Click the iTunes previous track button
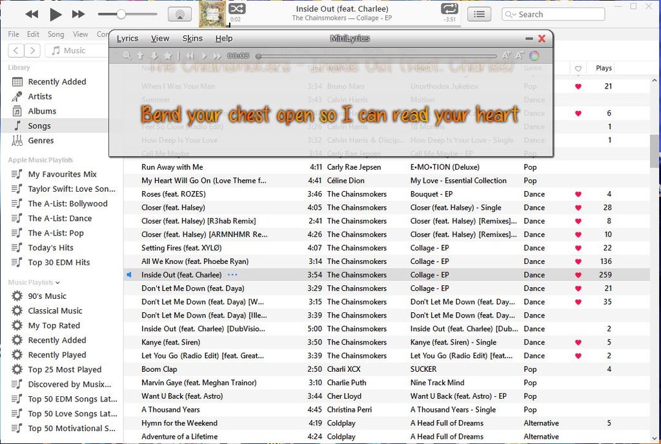 tap(32, 14)
